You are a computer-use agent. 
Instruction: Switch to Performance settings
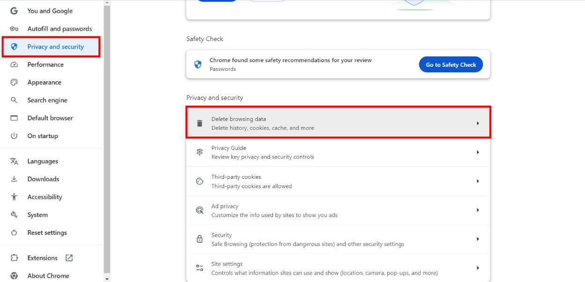pos(45,64)
